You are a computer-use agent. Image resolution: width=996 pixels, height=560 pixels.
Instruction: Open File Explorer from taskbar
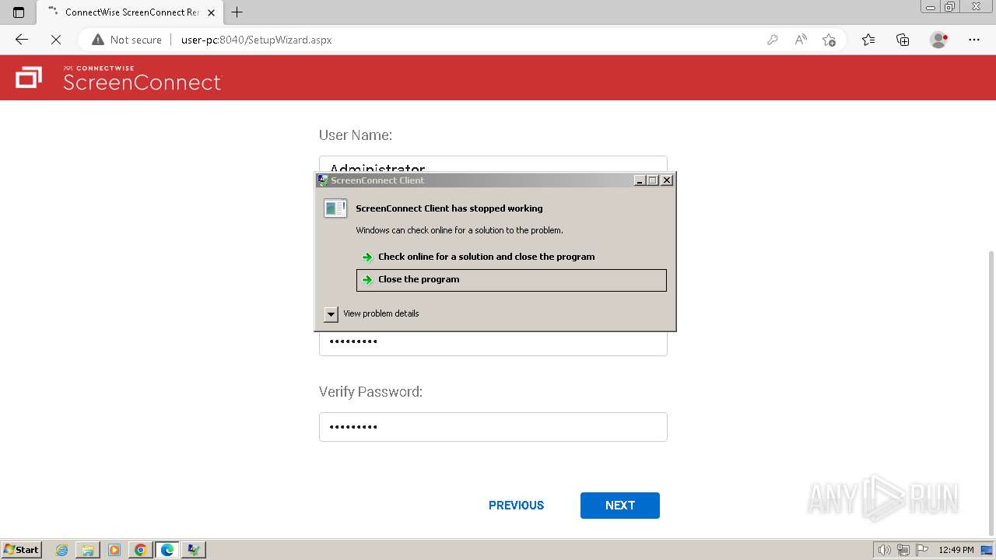point(88,550)
